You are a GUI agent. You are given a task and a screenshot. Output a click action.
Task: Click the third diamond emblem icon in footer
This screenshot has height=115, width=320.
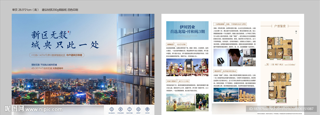[x=129, y=109]
